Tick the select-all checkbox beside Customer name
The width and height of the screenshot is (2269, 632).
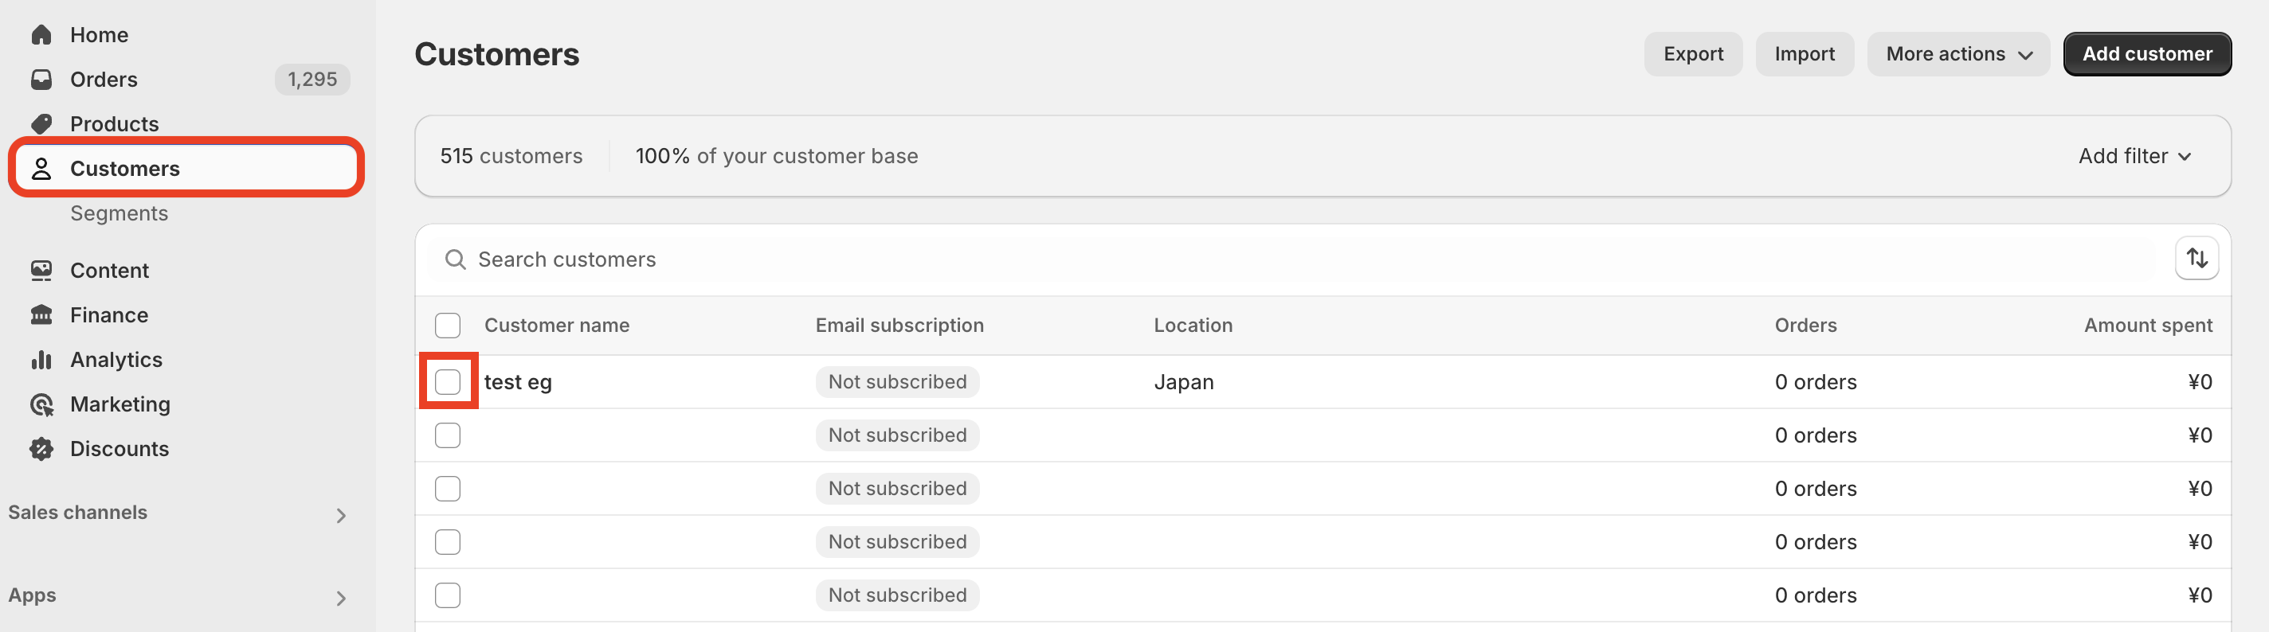(448, 326)
